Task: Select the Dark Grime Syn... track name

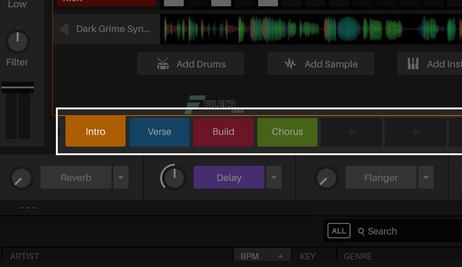Action: coord(113,29)
